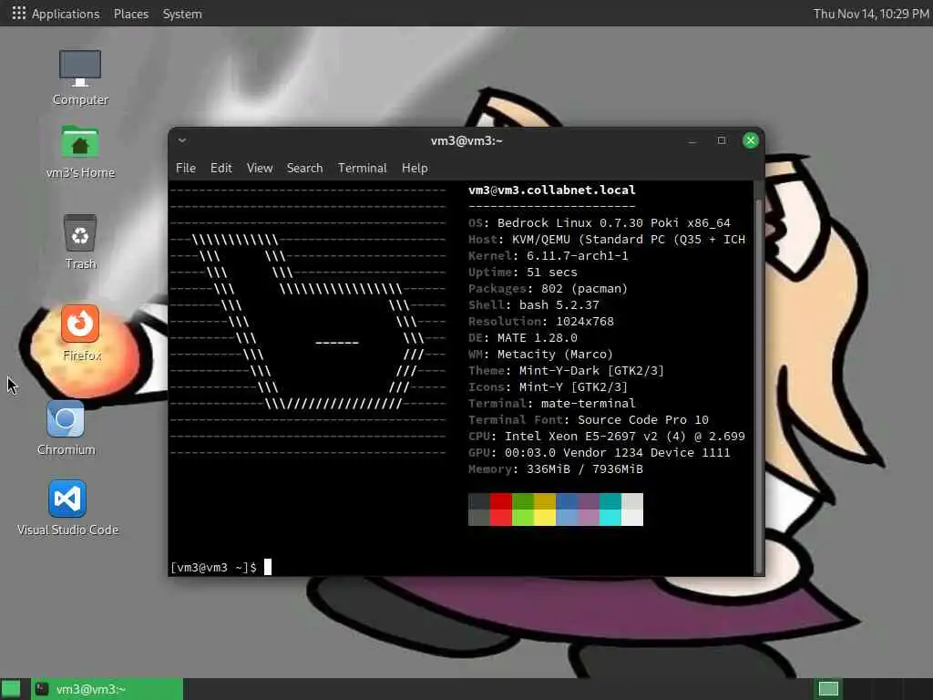Select the workspace switcher green box
The width and height of the screenshot is (933, 700).
tap(828, 689)
